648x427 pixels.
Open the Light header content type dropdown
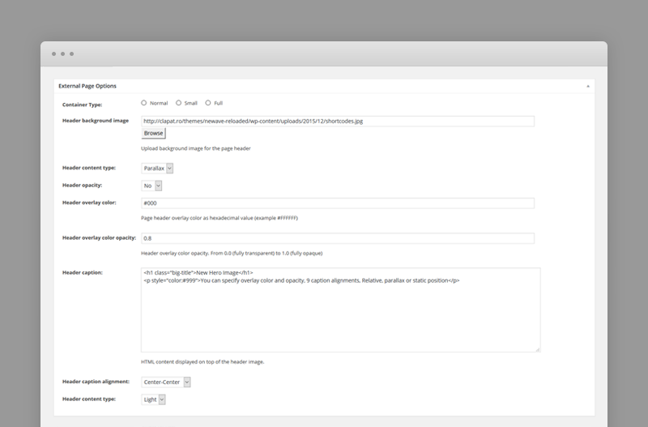tap(153, 399)
